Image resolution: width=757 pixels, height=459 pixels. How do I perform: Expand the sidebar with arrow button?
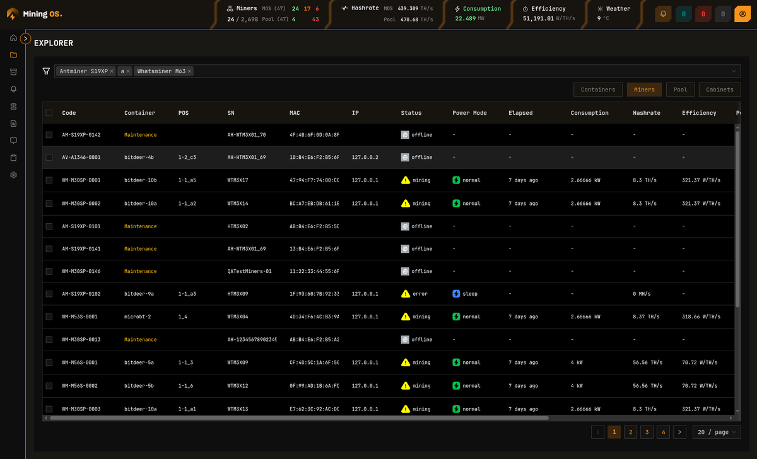25,38
